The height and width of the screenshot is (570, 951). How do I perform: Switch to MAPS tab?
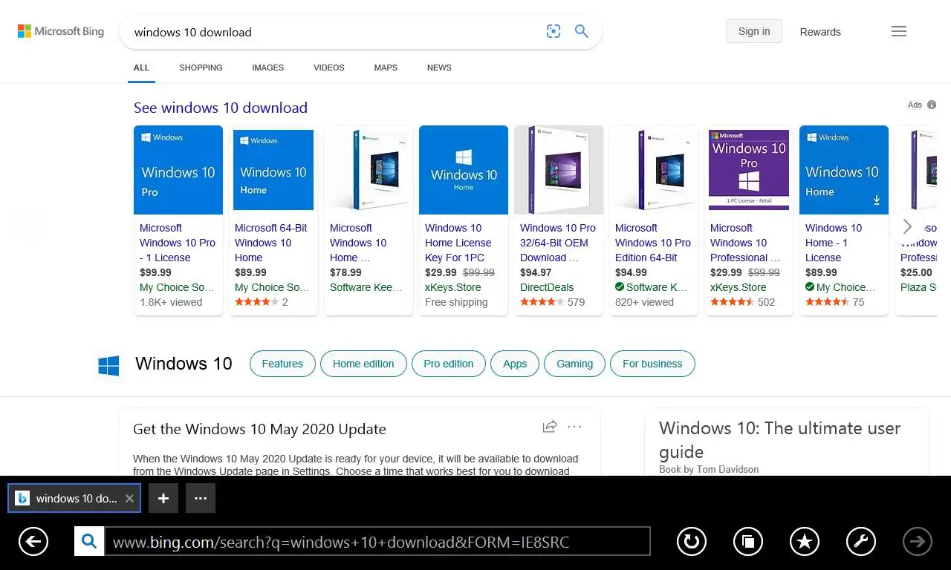pyautogui.click(x=386, y=68)
